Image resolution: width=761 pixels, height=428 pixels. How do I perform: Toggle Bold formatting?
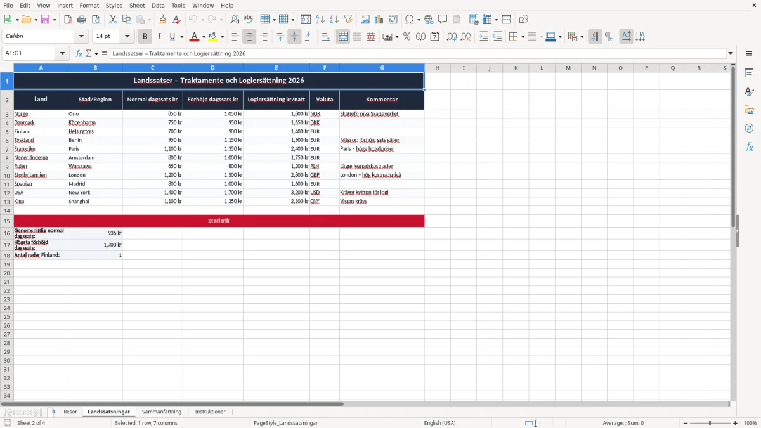click(x=145, y=37)
